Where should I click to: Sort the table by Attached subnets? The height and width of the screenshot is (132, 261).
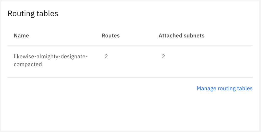[x=181, y=36]
